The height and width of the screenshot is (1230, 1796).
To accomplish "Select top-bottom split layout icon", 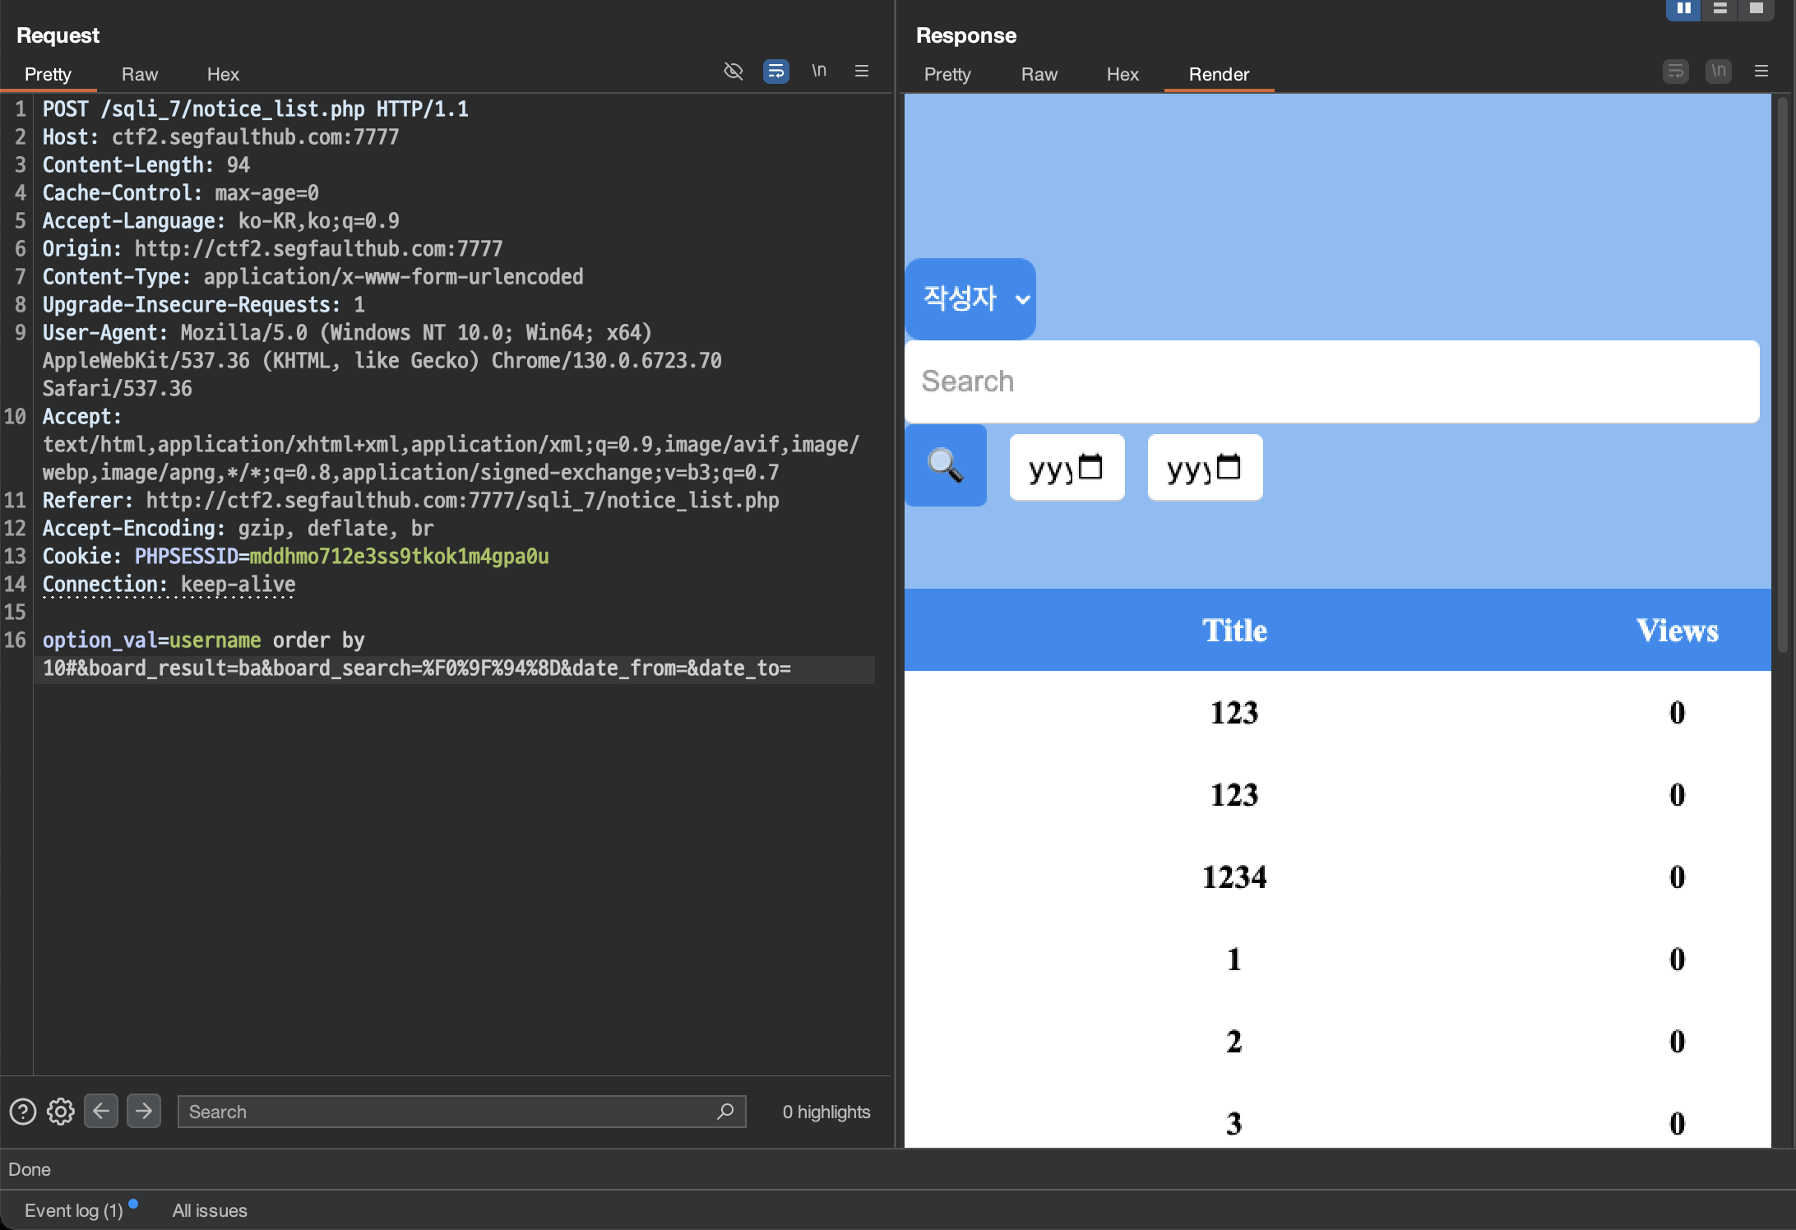I will click(1720, 8).
